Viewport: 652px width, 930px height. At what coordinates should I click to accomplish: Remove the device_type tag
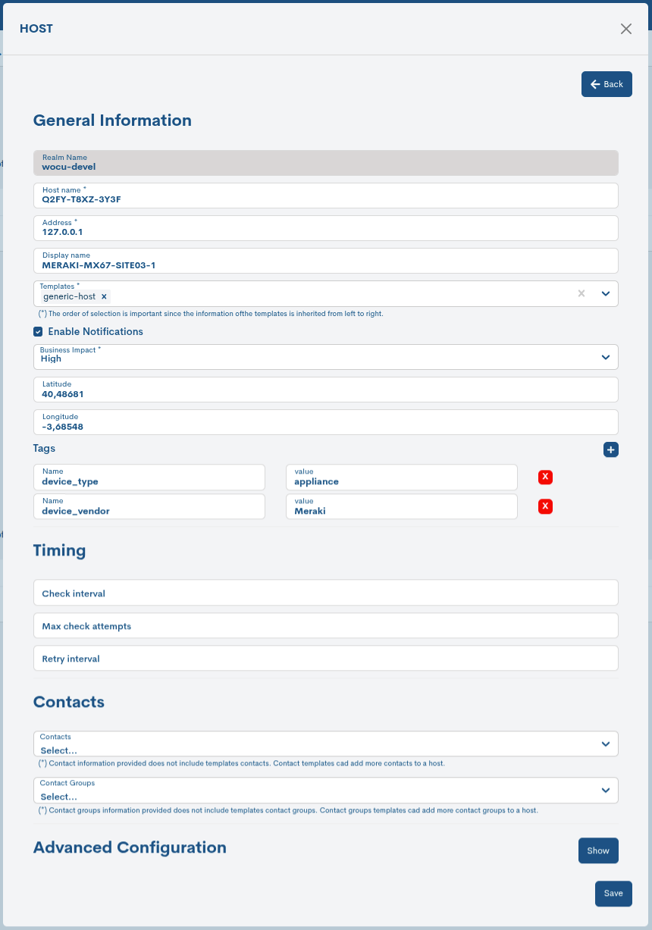545,477
